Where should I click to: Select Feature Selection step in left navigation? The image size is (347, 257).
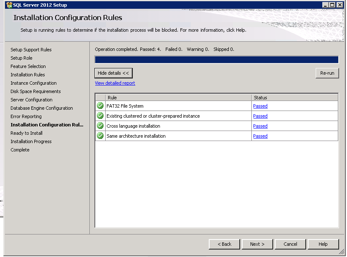[x=28, y=66]
